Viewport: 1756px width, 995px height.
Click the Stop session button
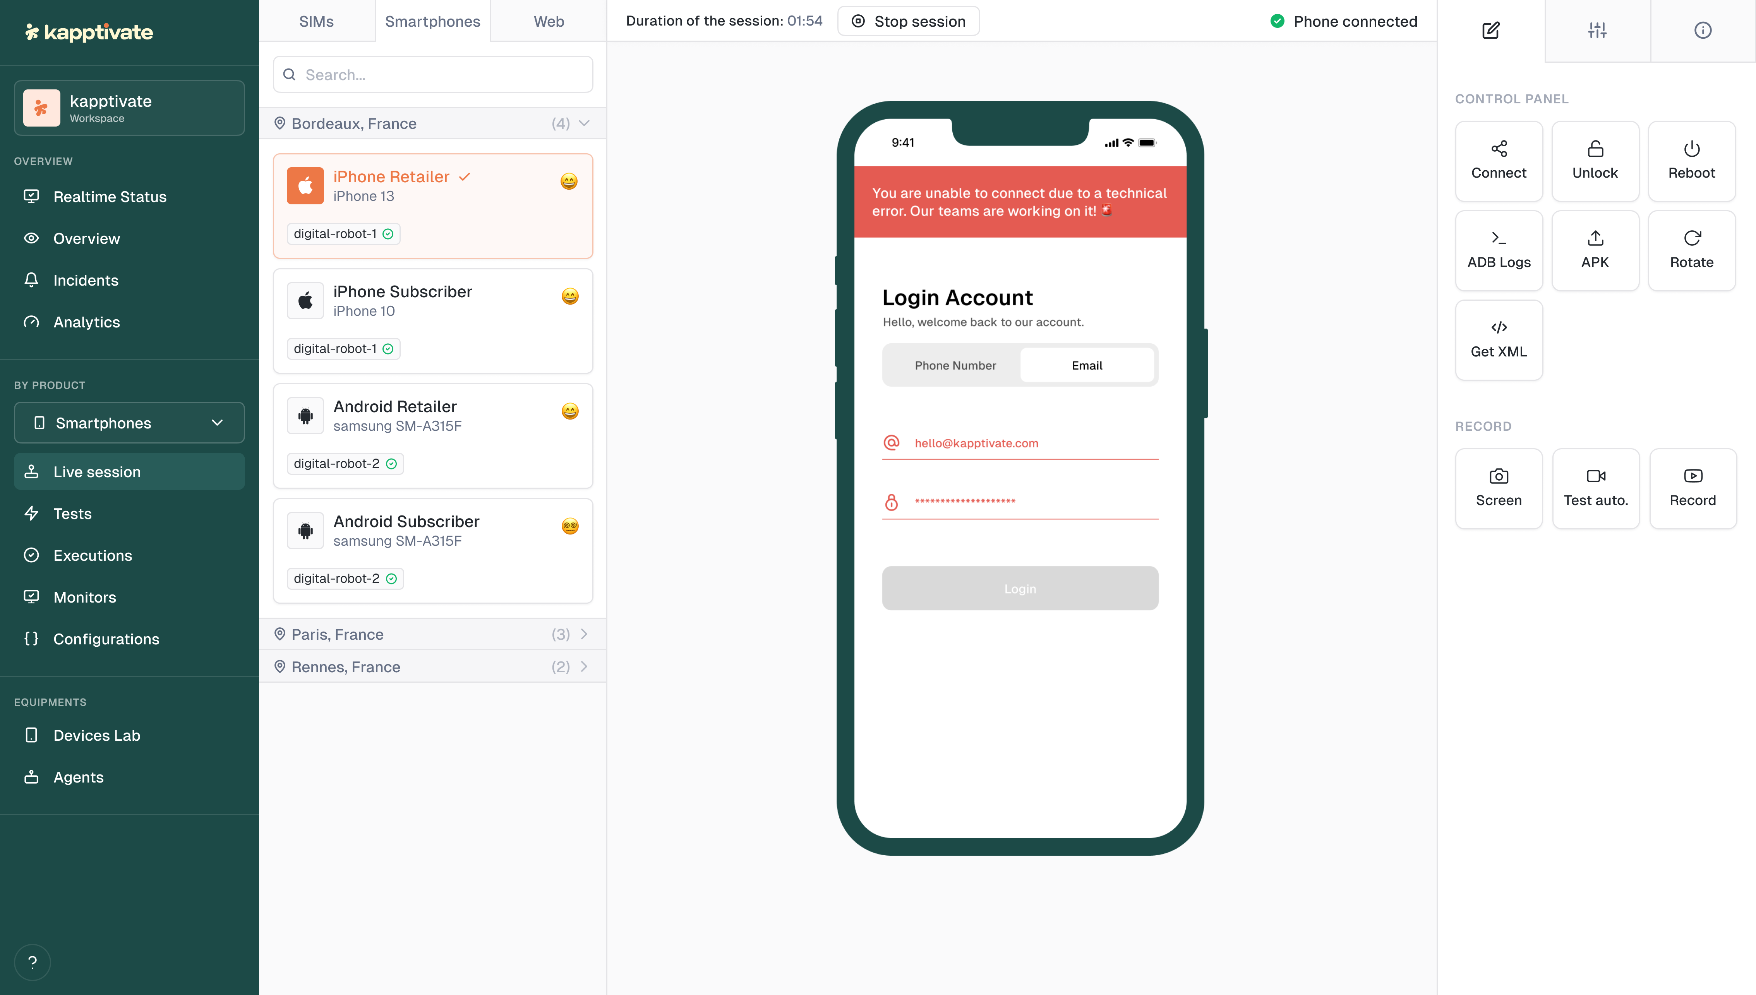908,21
